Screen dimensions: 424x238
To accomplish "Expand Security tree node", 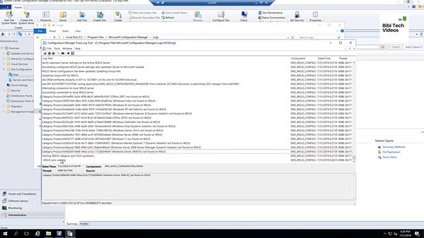I will pyautogui.click(x=4, y=91).
